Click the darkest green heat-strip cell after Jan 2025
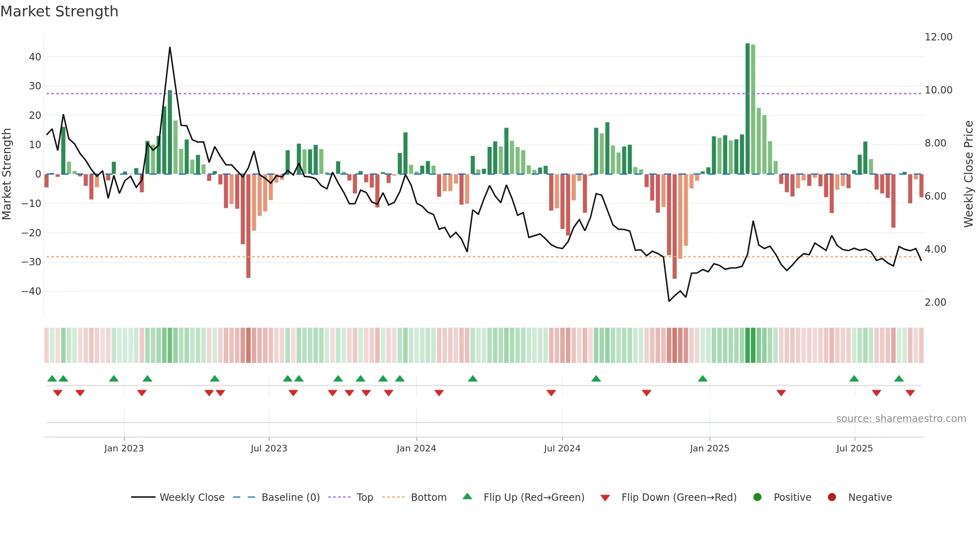The width and height of the screenshot is (980, 551). coord(747,345)
